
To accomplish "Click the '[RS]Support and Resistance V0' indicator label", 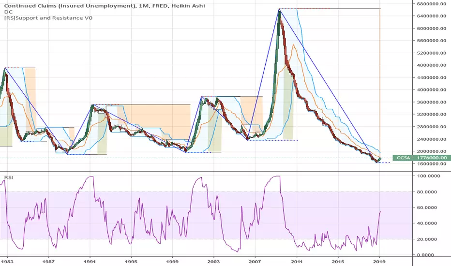I will click(x=48, y=18).
